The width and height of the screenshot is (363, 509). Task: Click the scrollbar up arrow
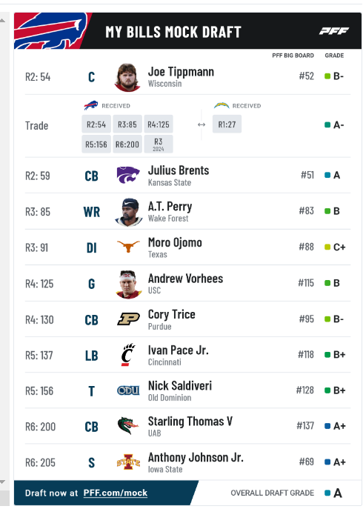pyautogui.click(x=3, y=21)
